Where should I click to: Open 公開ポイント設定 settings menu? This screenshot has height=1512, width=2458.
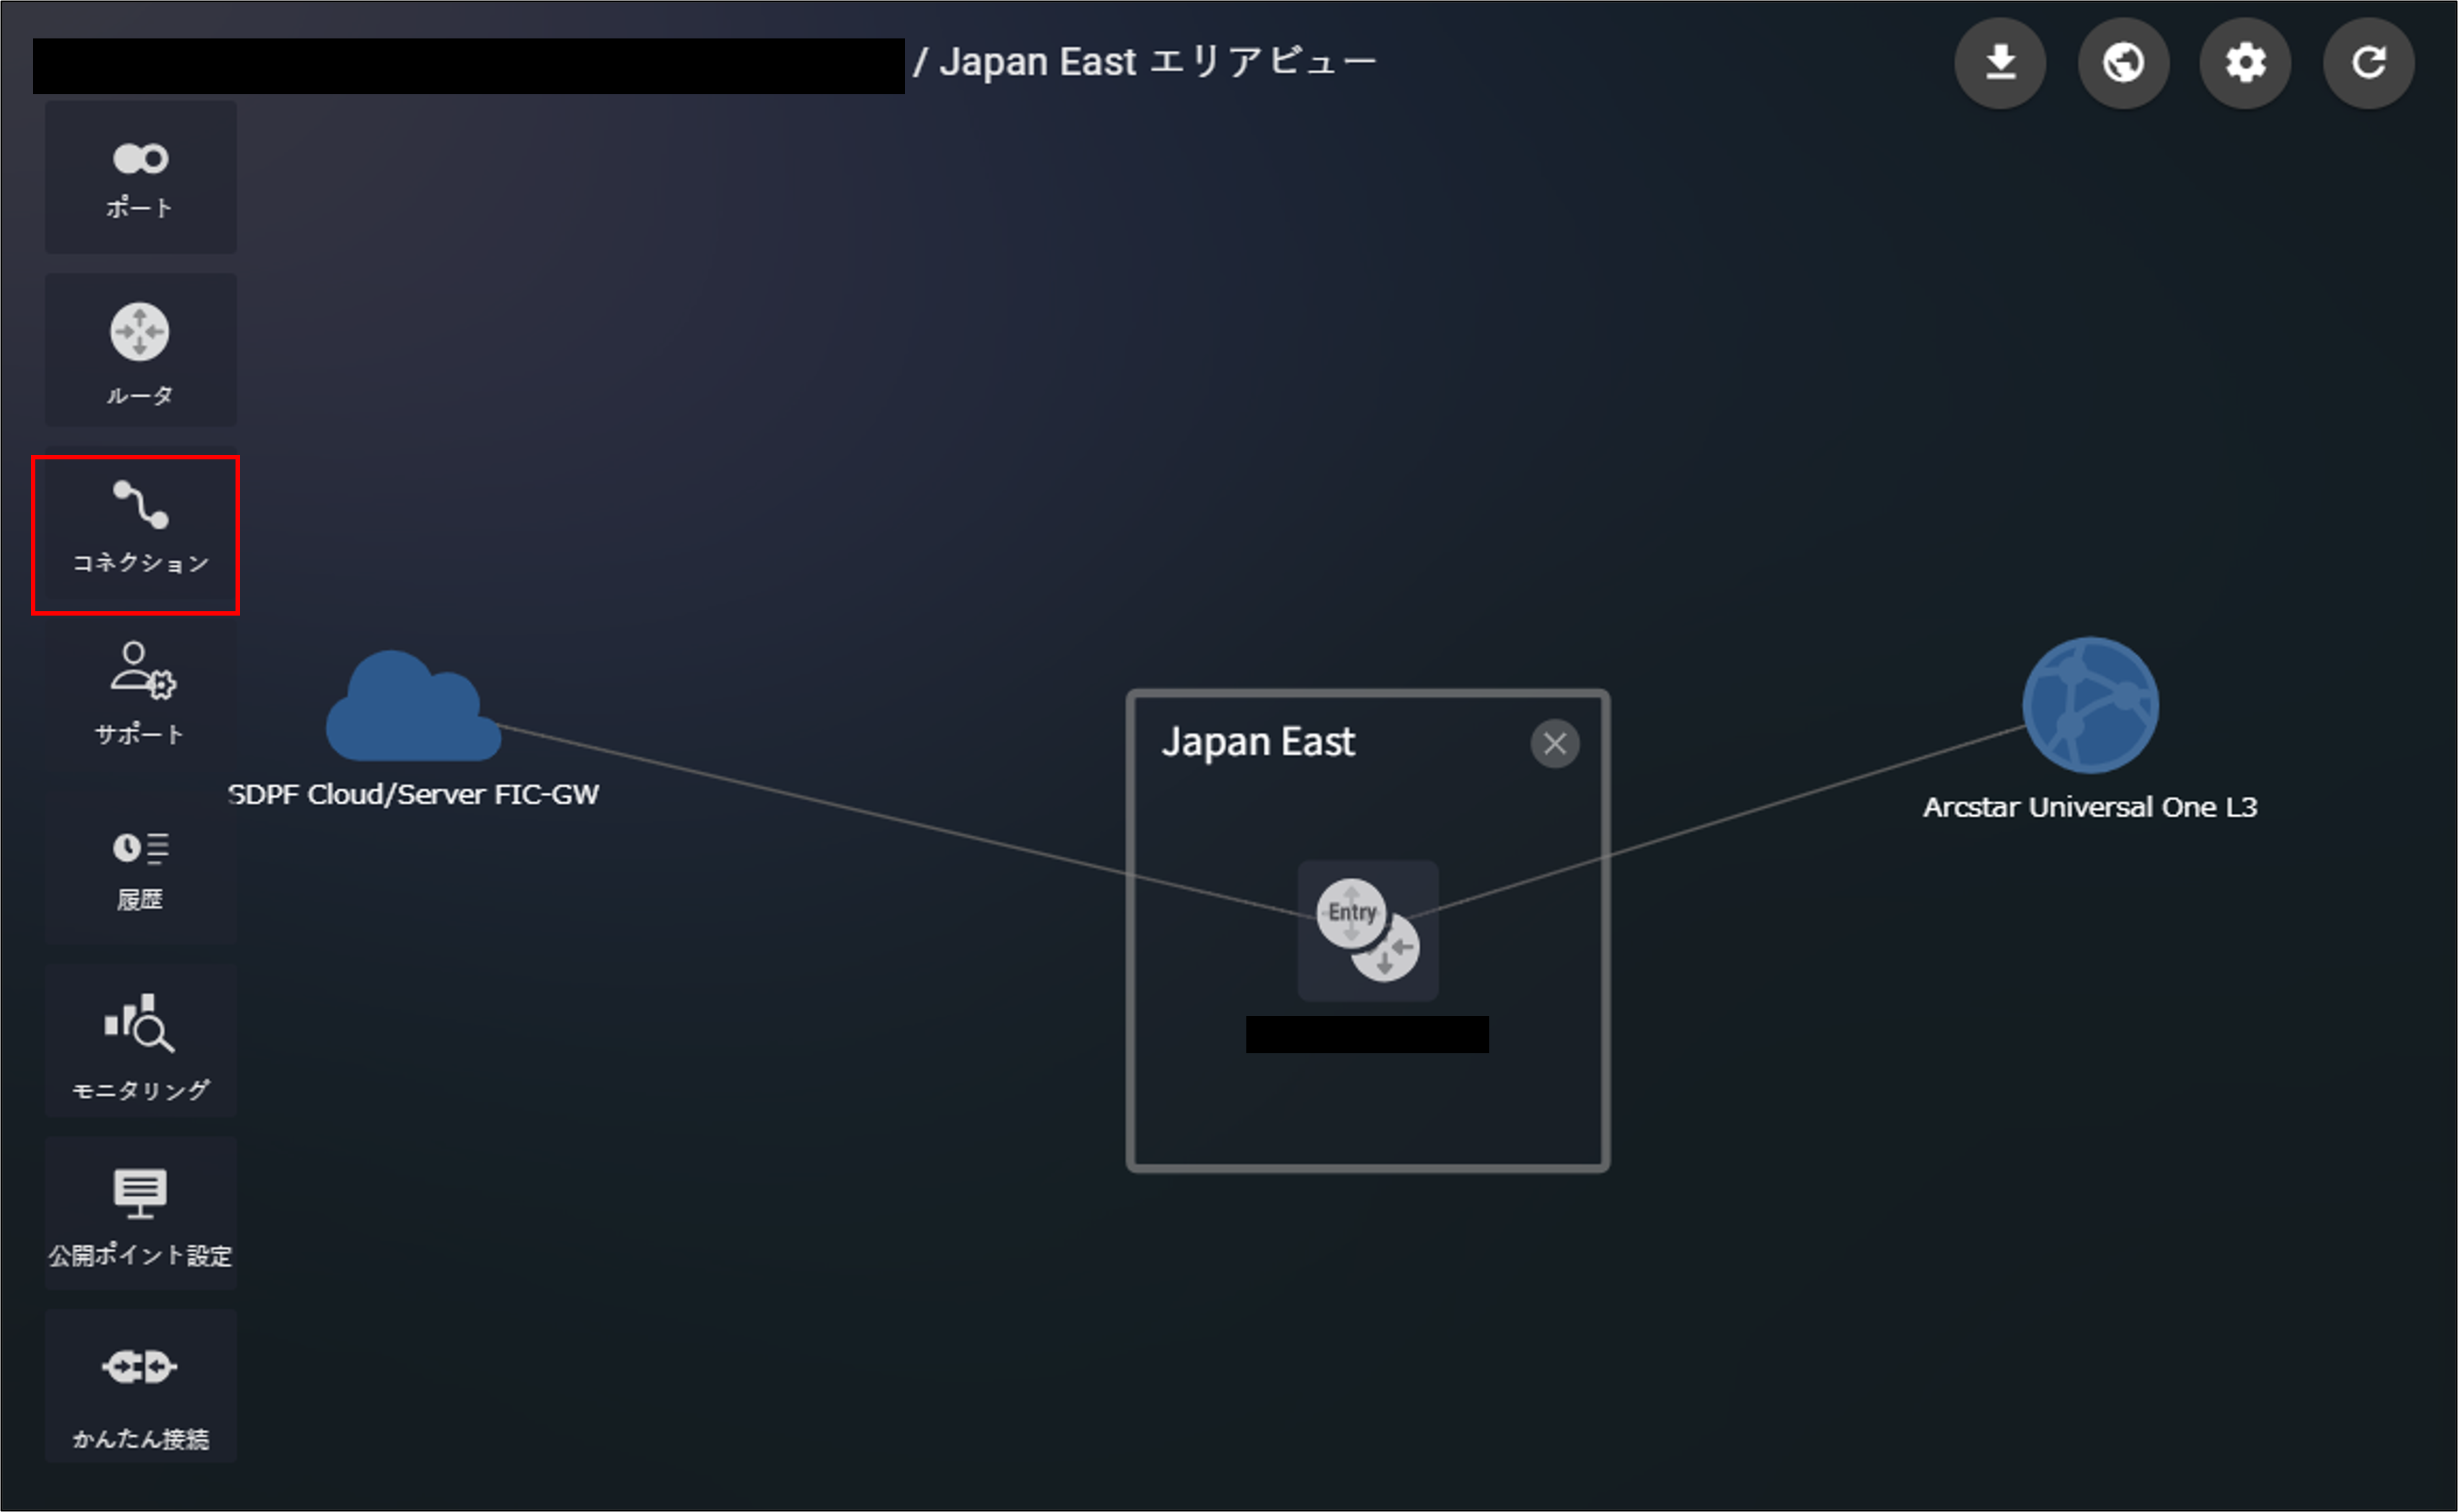pyautogui.click(x=140, y=1213)
